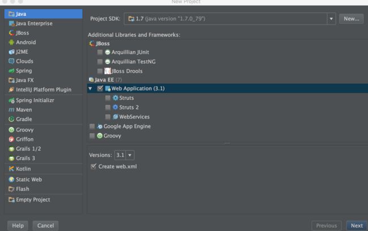Click the Java FX folder icon
368x231 pixels.
[x=11, y=80]
